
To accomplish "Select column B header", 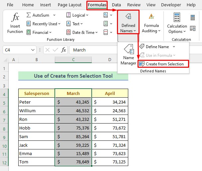I will tap(37, 60).
